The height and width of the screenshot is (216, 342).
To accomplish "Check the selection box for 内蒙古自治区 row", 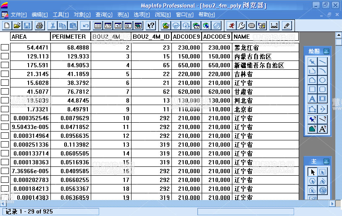I will click(x=5, y=56).
